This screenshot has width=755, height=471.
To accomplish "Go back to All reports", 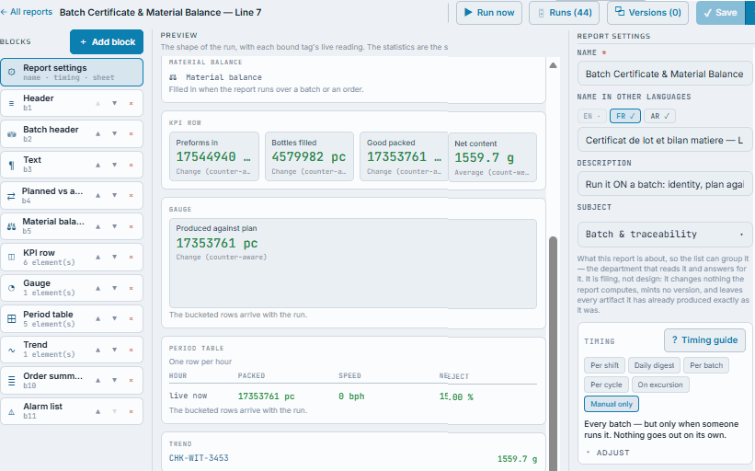I will pos(27,12).
